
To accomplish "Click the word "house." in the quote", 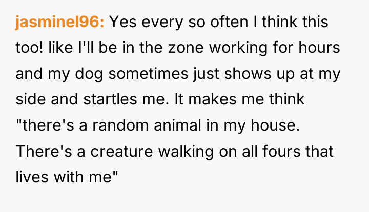I will (275, 125).
